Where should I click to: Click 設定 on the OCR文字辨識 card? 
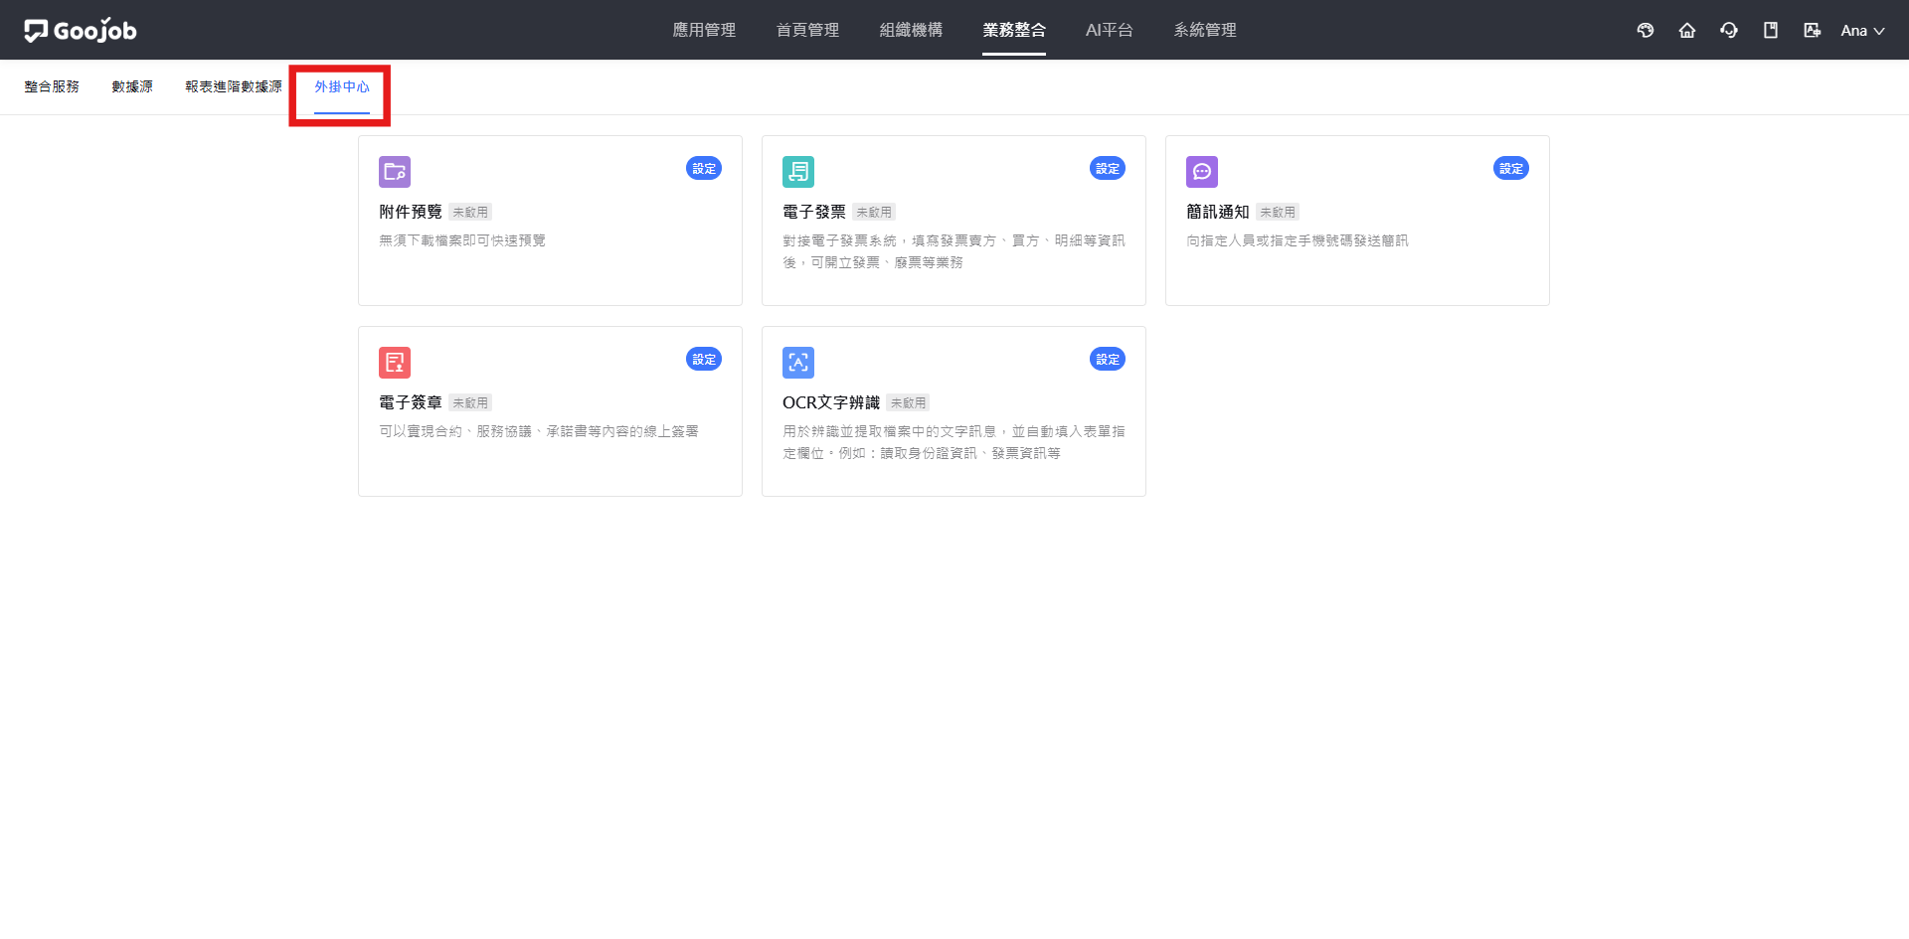tap(1108, 359)
